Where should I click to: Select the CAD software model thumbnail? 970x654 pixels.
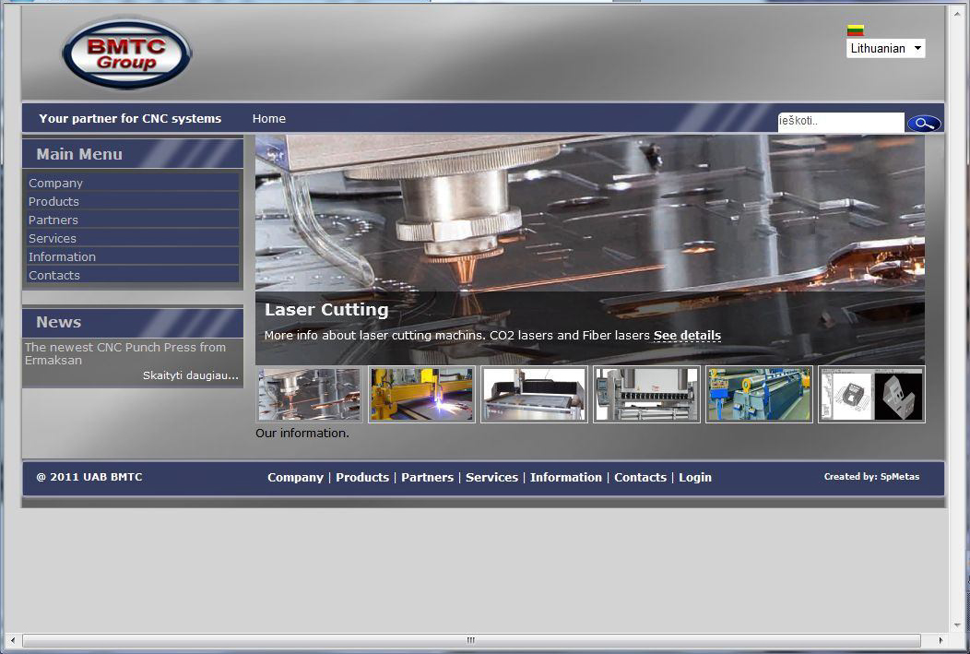click(x=871, y=395)
